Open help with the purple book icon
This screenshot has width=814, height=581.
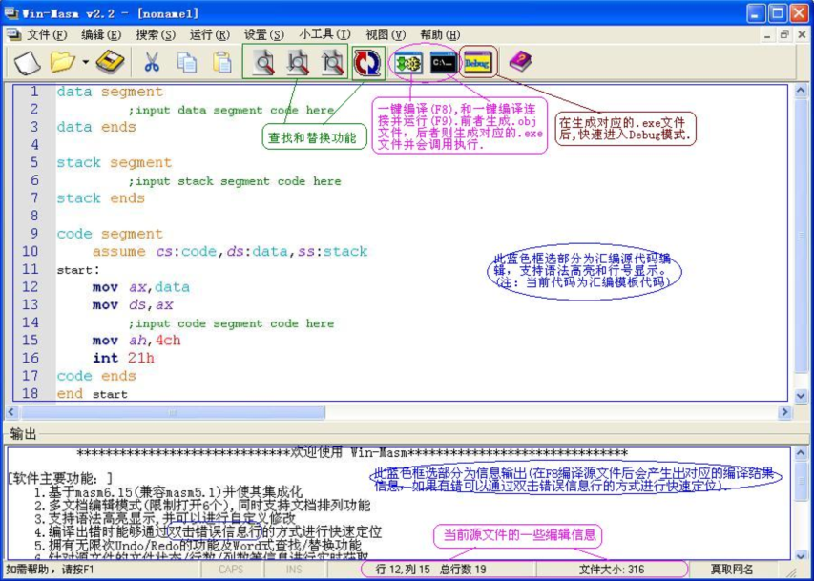click(x=520, y=62)
